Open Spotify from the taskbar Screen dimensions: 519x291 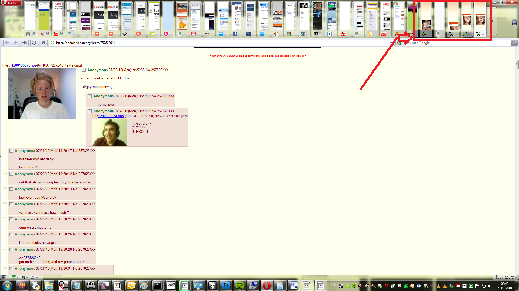pos(239,285)
